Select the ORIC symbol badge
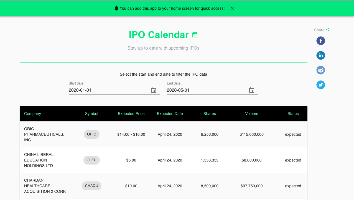 coord(91,134)
